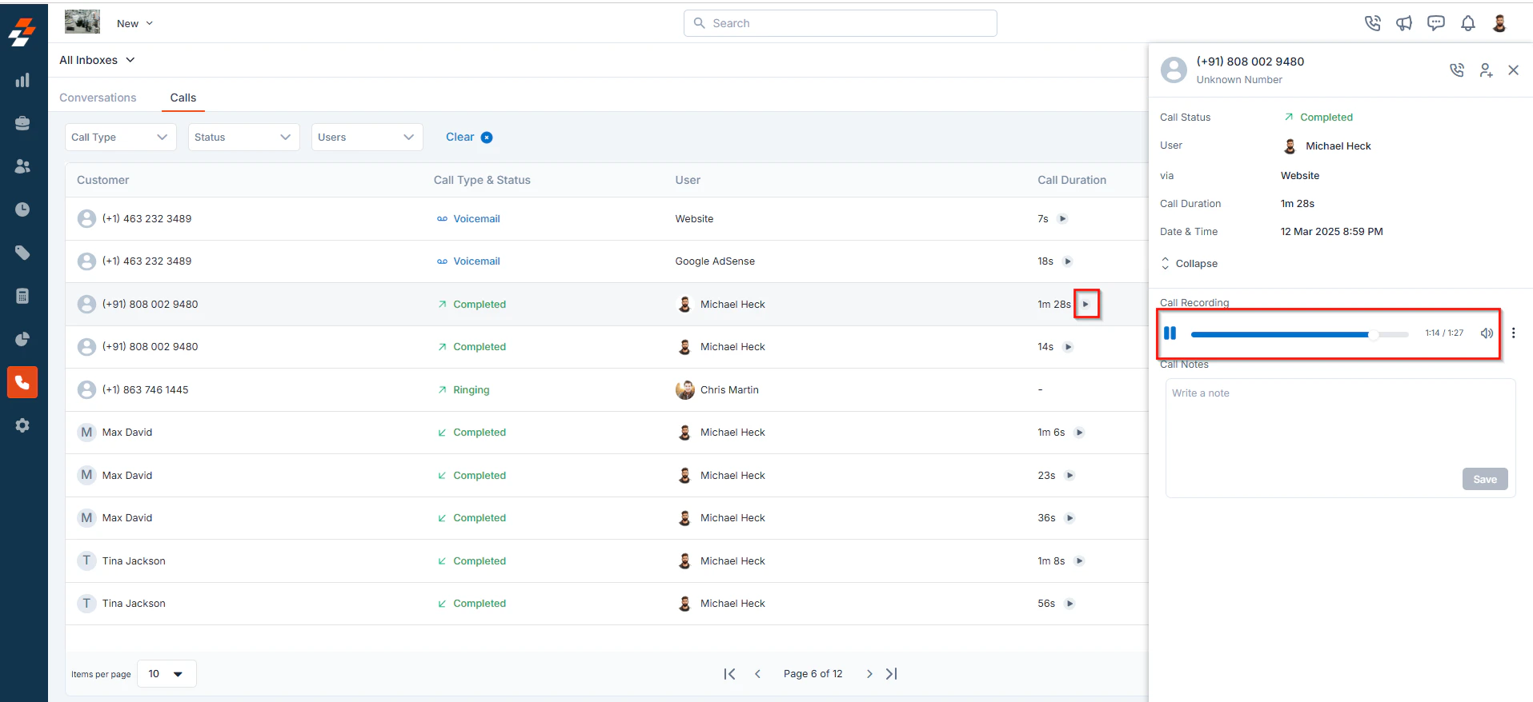Open the Reports bar chart icon in sidebar
Image resolution: width=1533 pixels, height=702 pixels.
click(22, 80)
